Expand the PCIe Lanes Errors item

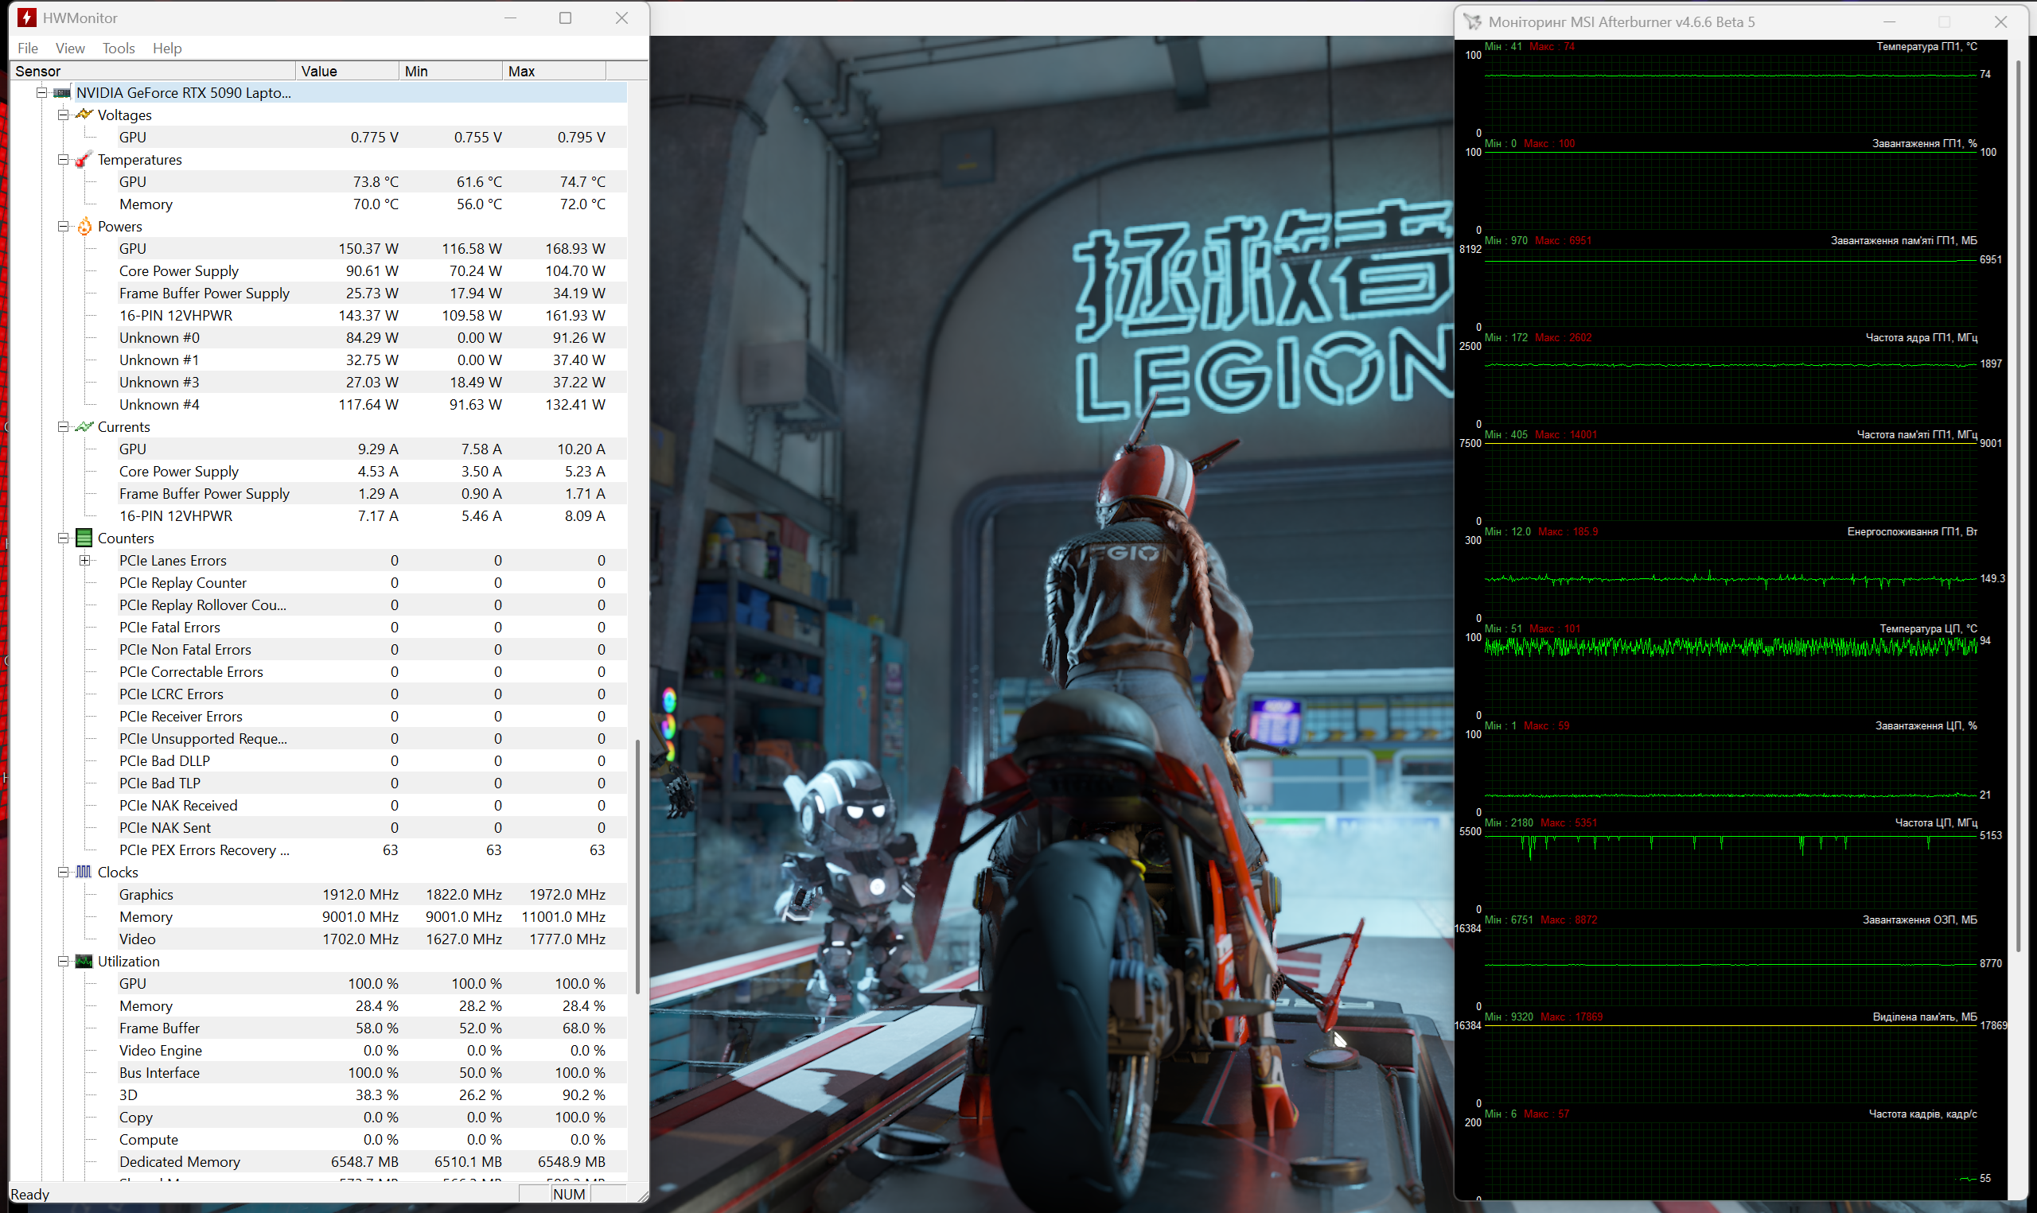(x=84, y=561)
